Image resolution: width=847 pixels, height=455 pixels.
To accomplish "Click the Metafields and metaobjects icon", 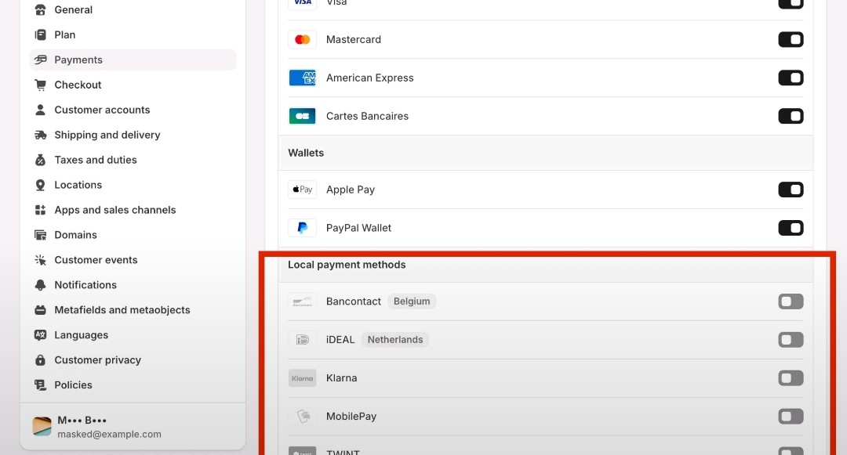I will [40, 310].
